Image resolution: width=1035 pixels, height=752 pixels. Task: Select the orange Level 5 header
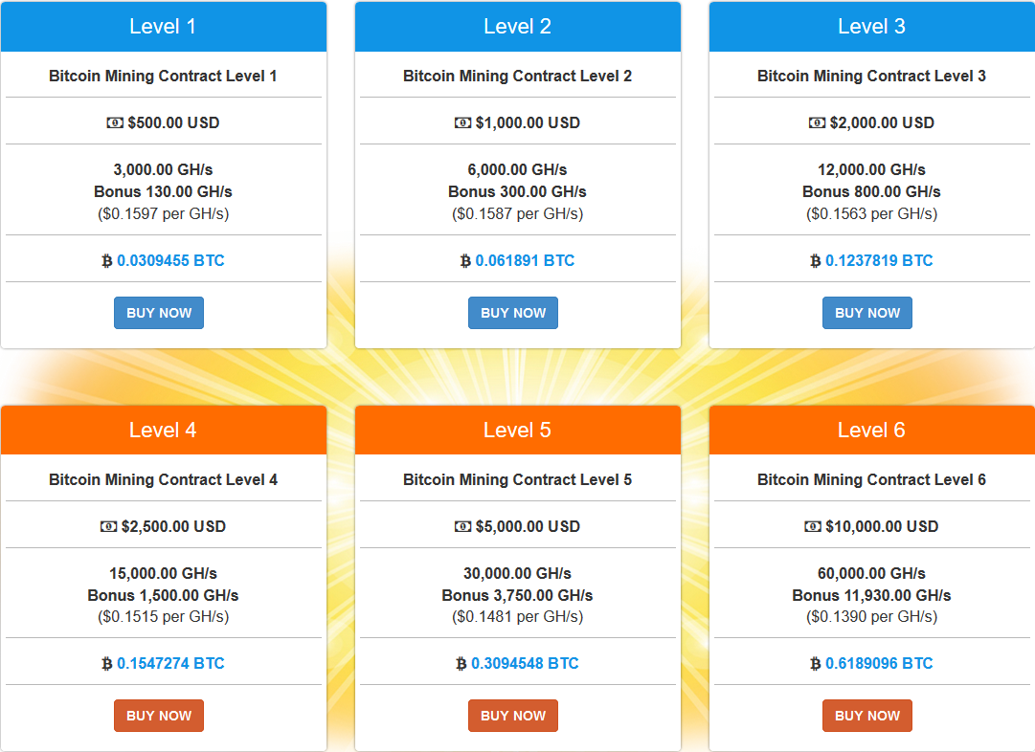(x=517, y=431)
